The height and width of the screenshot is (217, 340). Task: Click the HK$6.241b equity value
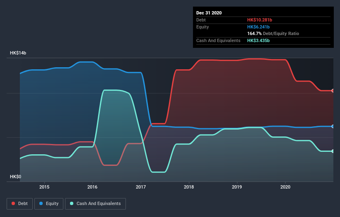[258, 27]
